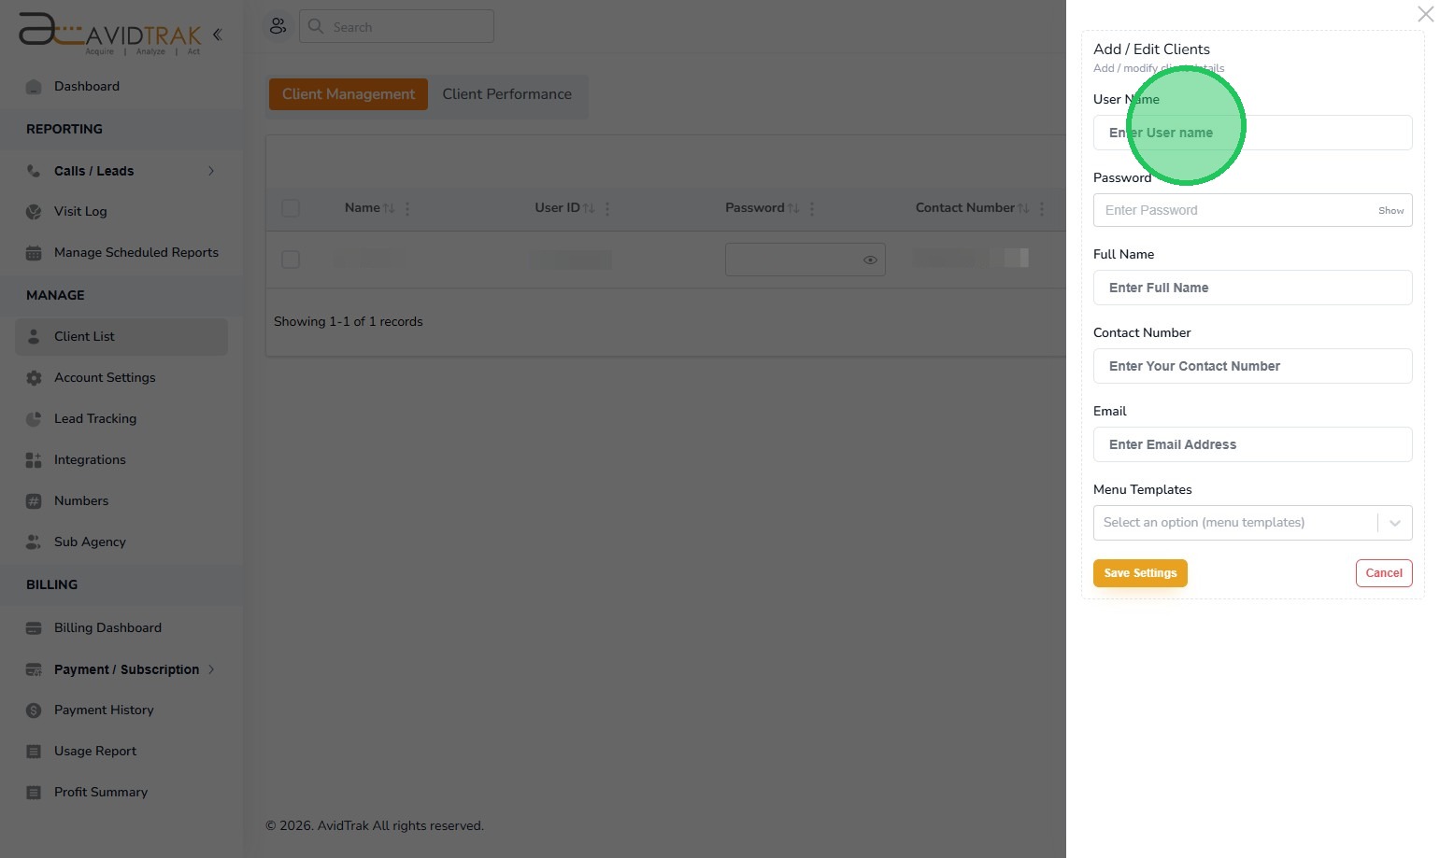The height and width of the screenshot is (858, 1440).
Task: Click the top Search box
Action: coord(396,26)
